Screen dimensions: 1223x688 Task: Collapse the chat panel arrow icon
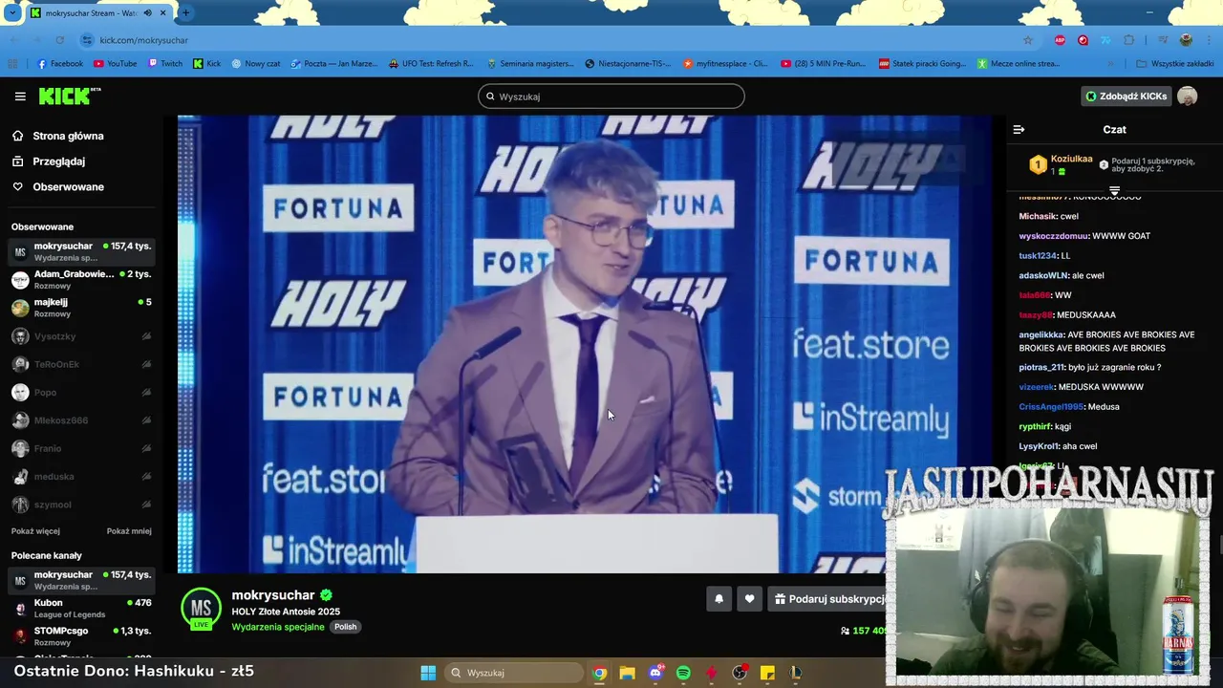[x=1019, y=129]
